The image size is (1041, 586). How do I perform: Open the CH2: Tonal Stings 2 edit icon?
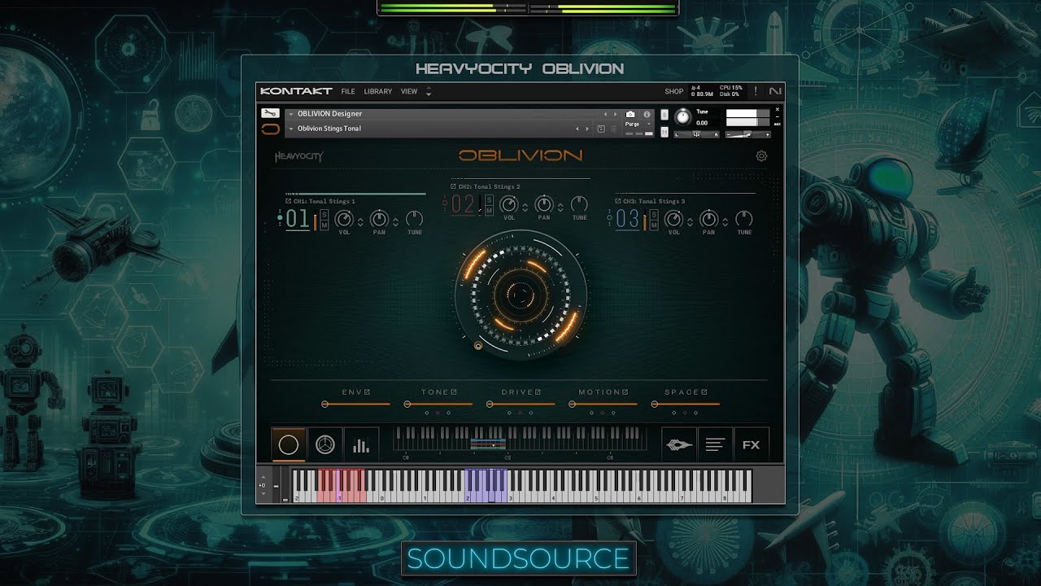pos(452,186)
